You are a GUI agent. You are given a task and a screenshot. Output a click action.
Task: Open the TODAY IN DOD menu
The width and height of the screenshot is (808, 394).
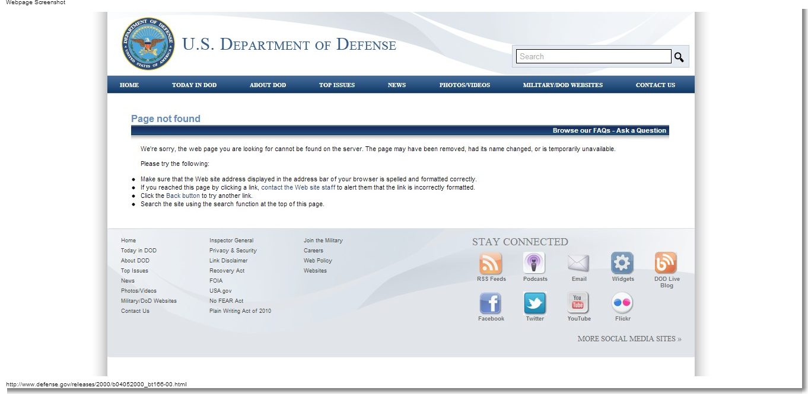tap(194, 85)
